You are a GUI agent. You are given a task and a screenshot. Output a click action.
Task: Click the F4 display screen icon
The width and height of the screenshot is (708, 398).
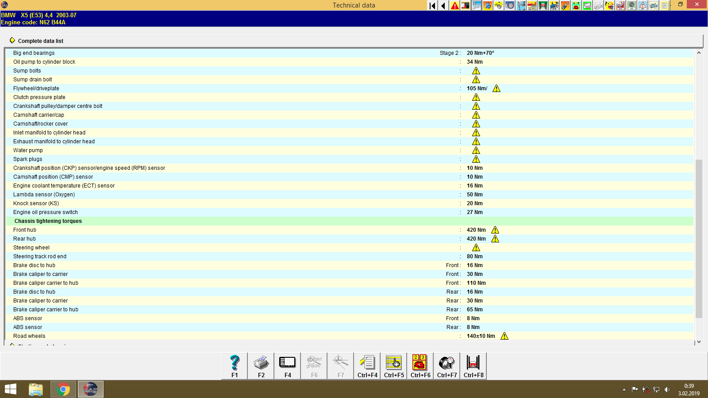(287, 366)
